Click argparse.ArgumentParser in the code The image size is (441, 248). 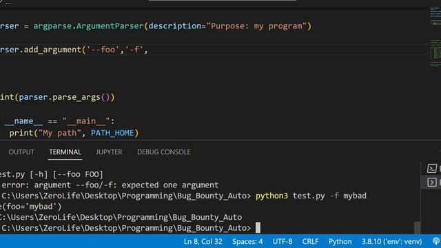coord(89,26)
